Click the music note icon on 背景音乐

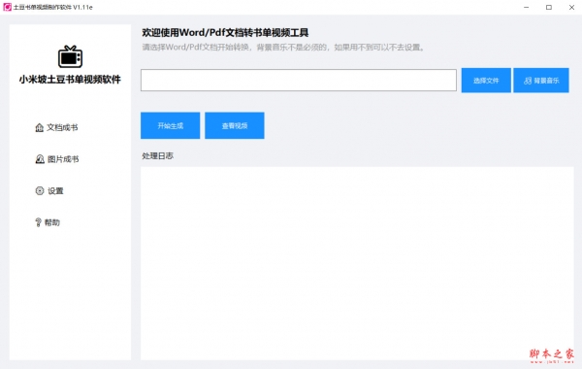(x=528, y=81)
